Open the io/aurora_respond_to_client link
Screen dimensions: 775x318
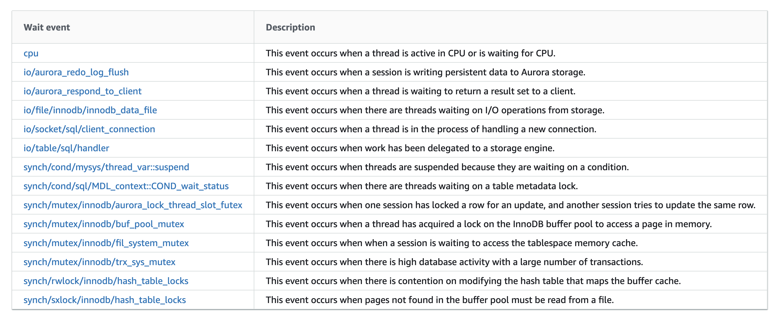(83, 91)
